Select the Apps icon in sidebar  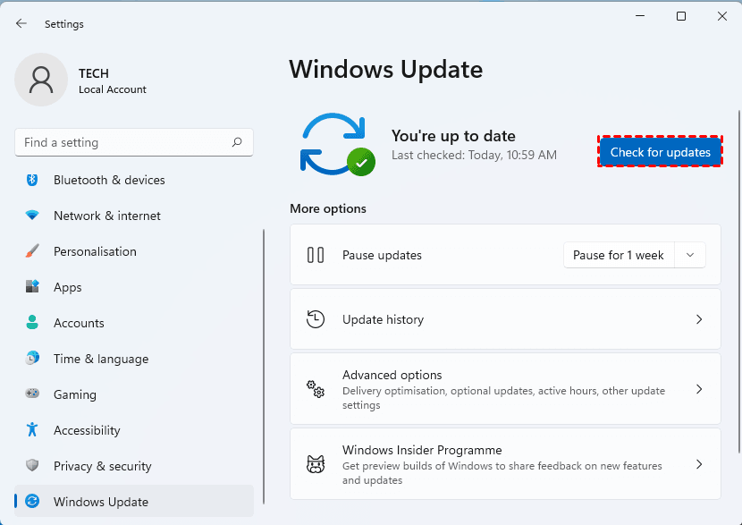[32, 286]
